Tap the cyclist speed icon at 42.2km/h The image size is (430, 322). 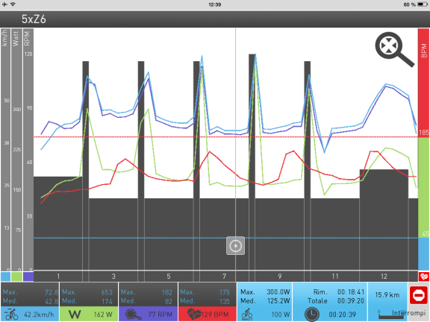11,315
